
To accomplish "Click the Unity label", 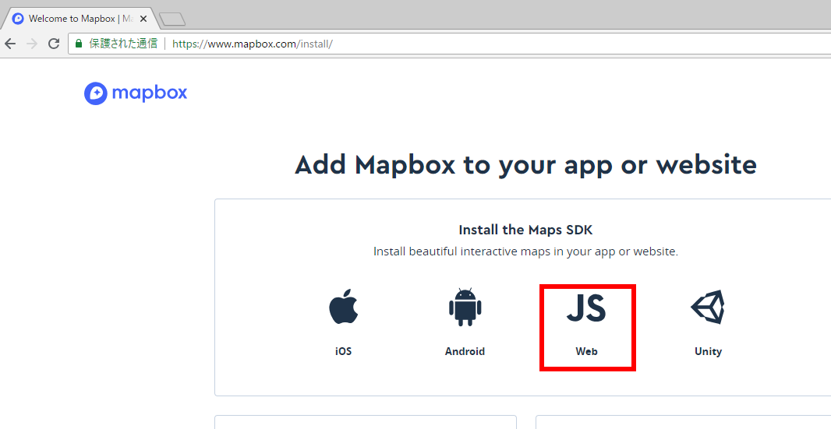I will pyautogui.click(x=708, y=352).
